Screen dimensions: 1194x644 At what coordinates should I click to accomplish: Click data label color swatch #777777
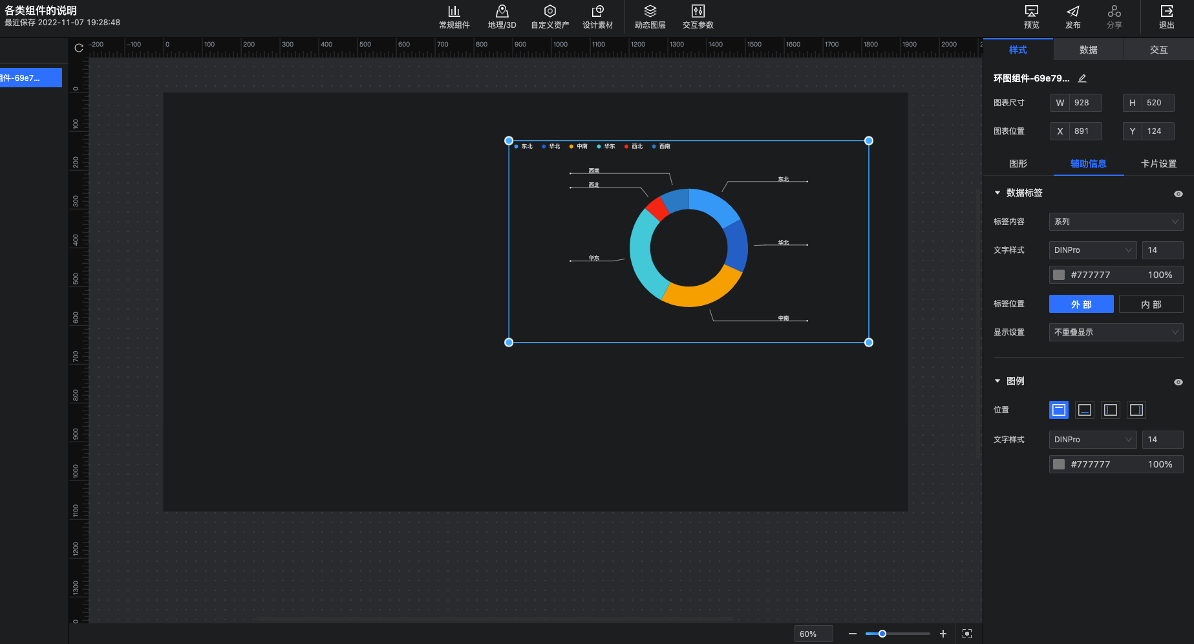pyautogui.click(x=1059, y=275)
